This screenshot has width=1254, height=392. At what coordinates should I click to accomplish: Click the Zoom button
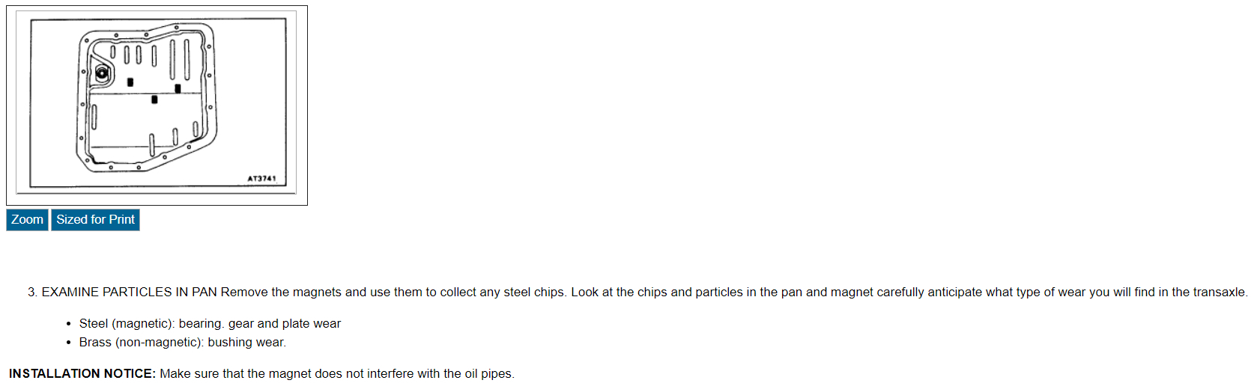tap(27, 220)
